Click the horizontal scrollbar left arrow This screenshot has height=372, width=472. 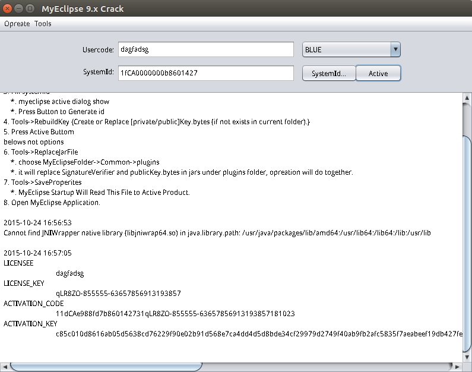tap(5, 367)
